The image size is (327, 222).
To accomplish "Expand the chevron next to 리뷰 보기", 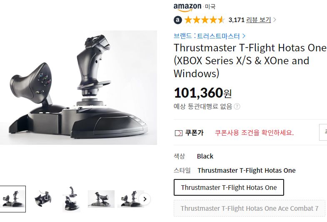I will point(275,20).
